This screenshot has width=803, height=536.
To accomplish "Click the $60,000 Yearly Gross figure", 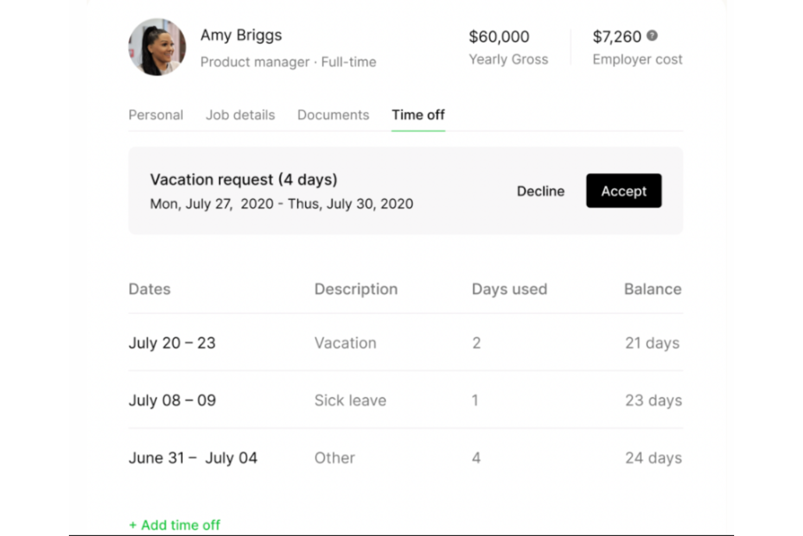I will 499,36.
